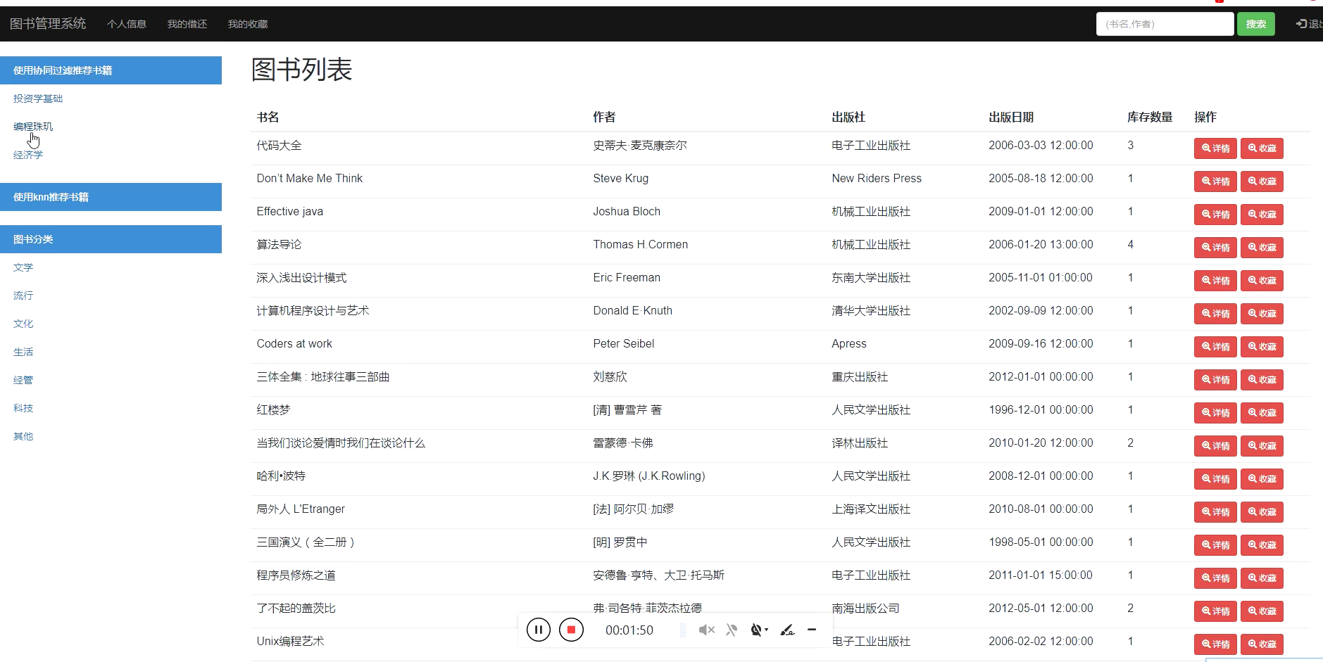Filter by category 流行
Screen dimensions: 1323x662
(23, 295)
